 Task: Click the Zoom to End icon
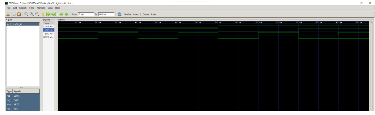coord(54,14)
